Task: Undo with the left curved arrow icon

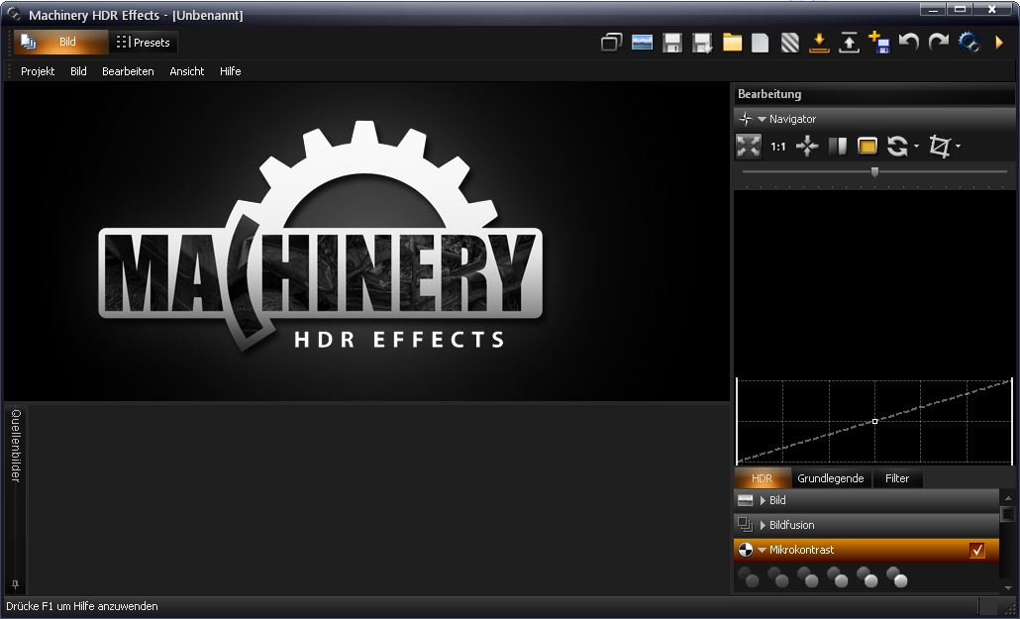Action: [909, 43]
